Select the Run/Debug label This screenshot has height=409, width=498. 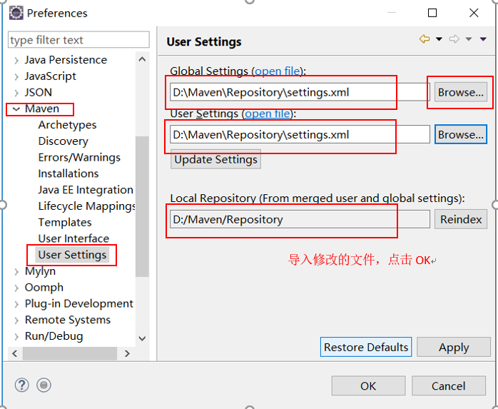54,336
